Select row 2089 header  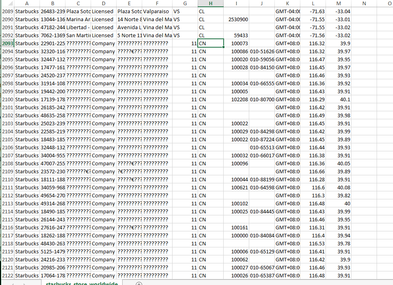tap(7, 11)
